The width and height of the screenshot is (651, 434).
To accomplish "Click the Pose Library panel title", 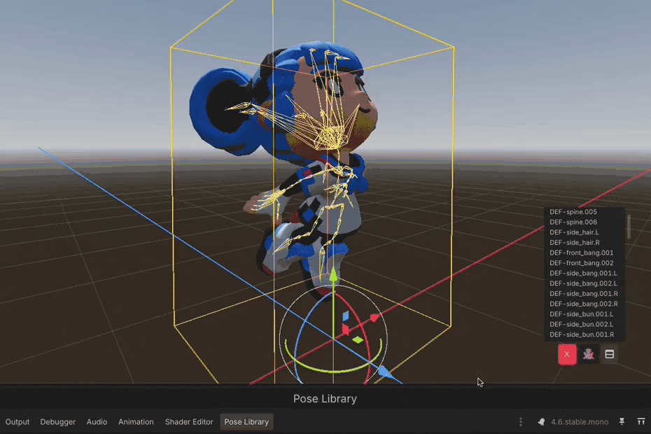I will click(x=325, y=399).
